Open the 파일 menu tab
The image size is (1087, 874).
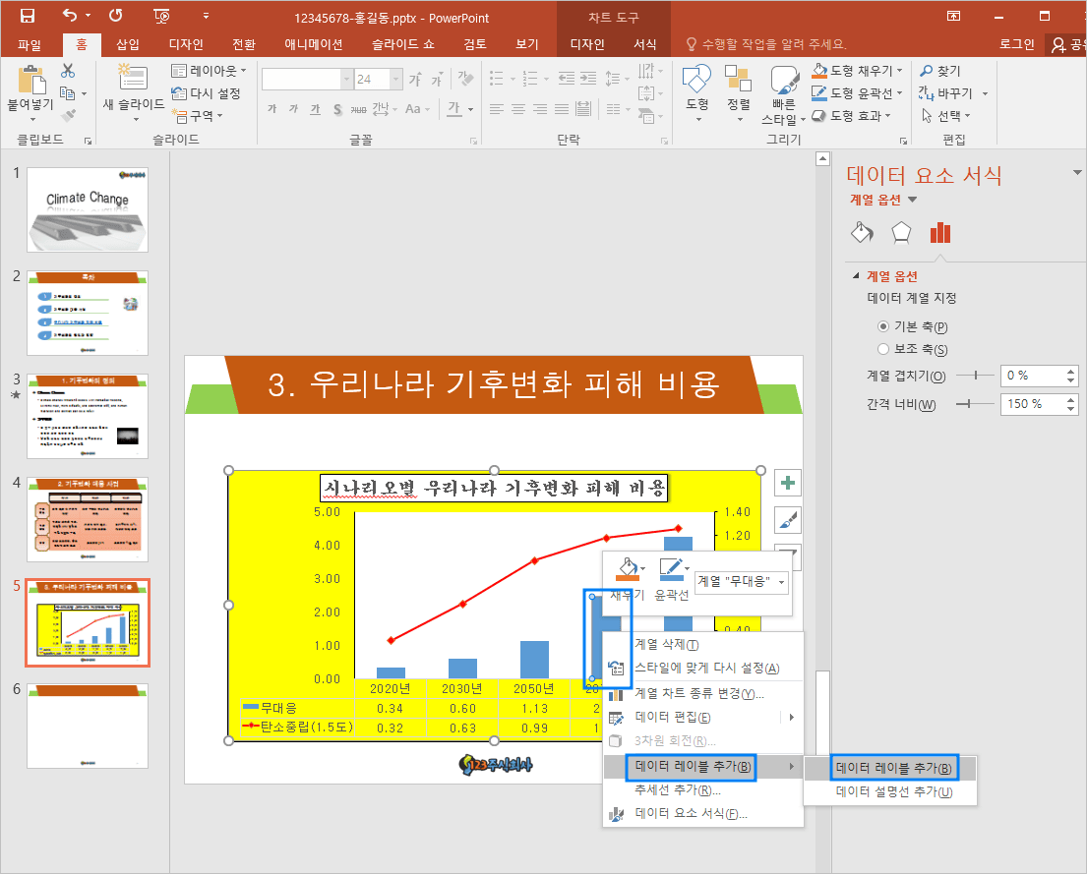point(30,44)
